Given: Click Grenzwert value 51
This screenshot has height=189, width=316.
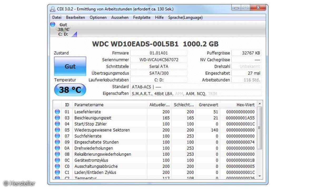Looking at the screenshot, I should click(216, 112).
